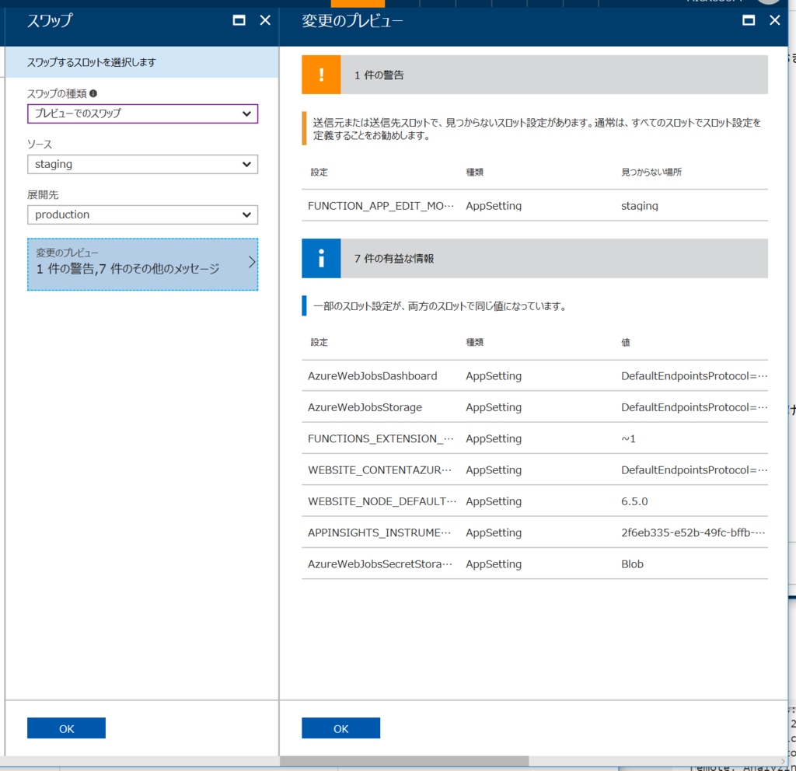The height and width of the screenshot is (771, 796).
Task: Open the 展開先 production dropdown
Action: pyautogui.click(x=143, y=215)
